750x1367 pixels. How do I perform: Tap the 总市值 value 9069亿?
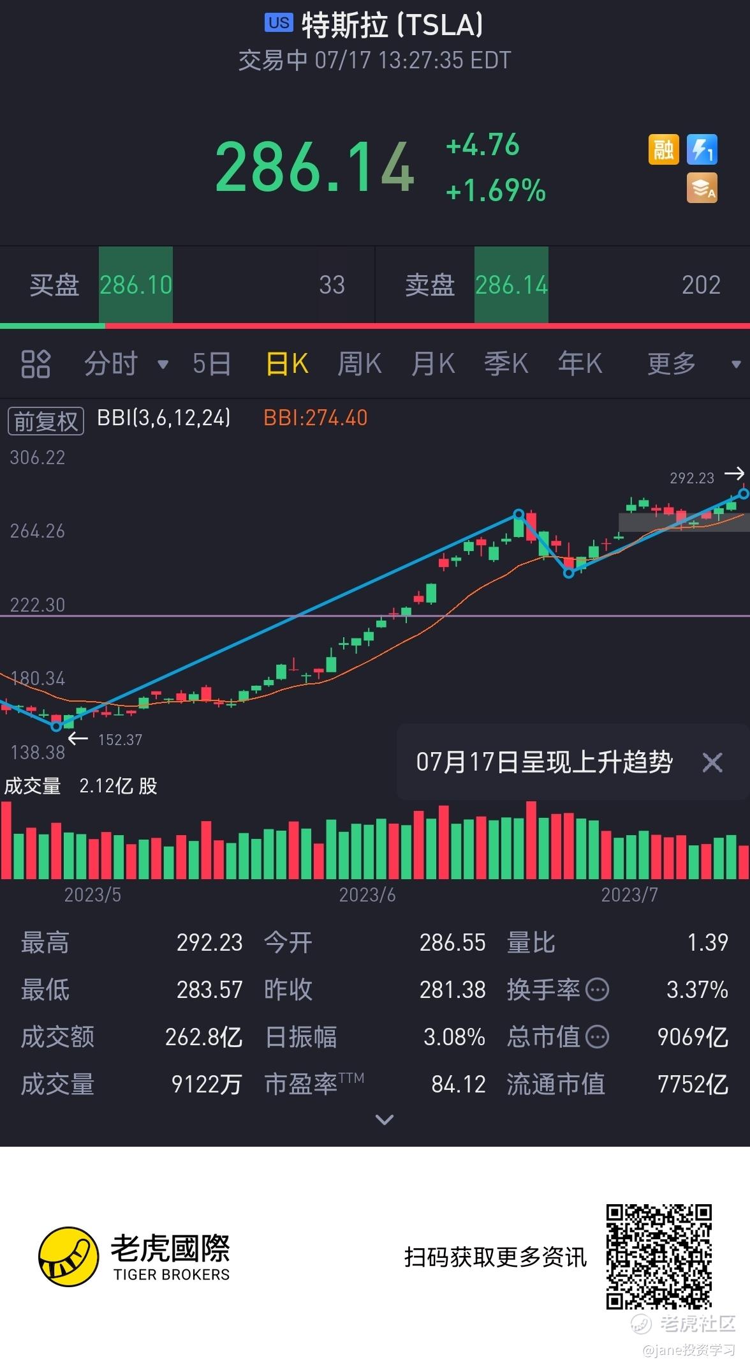click(693, 1037)
